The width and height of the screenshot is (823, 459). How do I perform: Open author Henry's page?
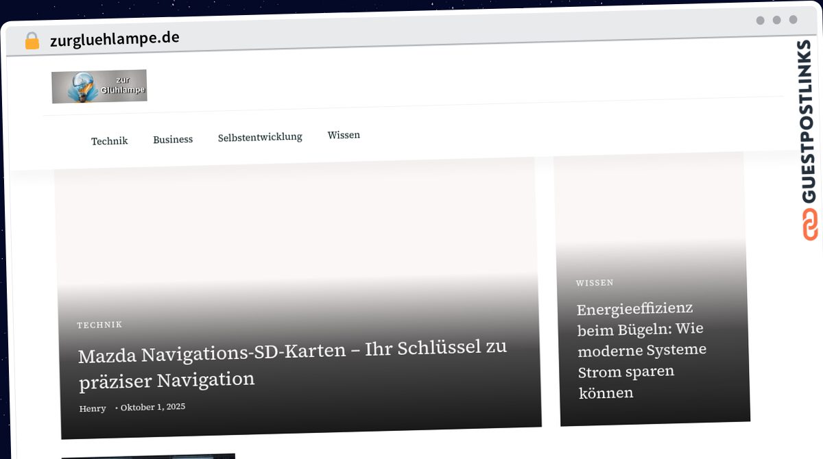point(93,408)
